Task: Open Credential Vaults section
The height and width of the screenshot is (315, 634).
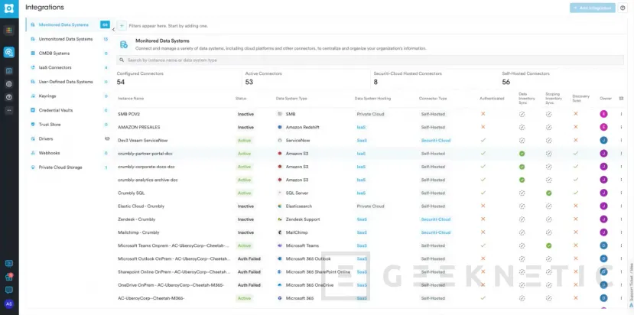Action: (x=56, y=110)
